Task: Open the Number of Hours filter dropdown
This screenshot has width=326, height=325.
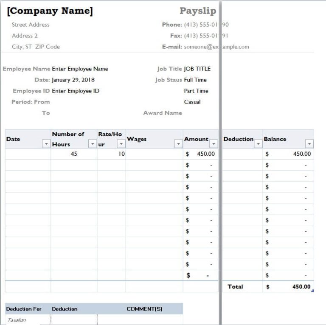Action: (93, 143)
